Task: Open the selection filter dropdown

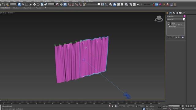Action: click(13, 4)
